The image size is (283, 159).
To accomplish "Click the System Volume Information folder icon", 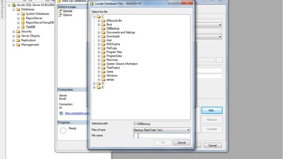I will point(103,64).
